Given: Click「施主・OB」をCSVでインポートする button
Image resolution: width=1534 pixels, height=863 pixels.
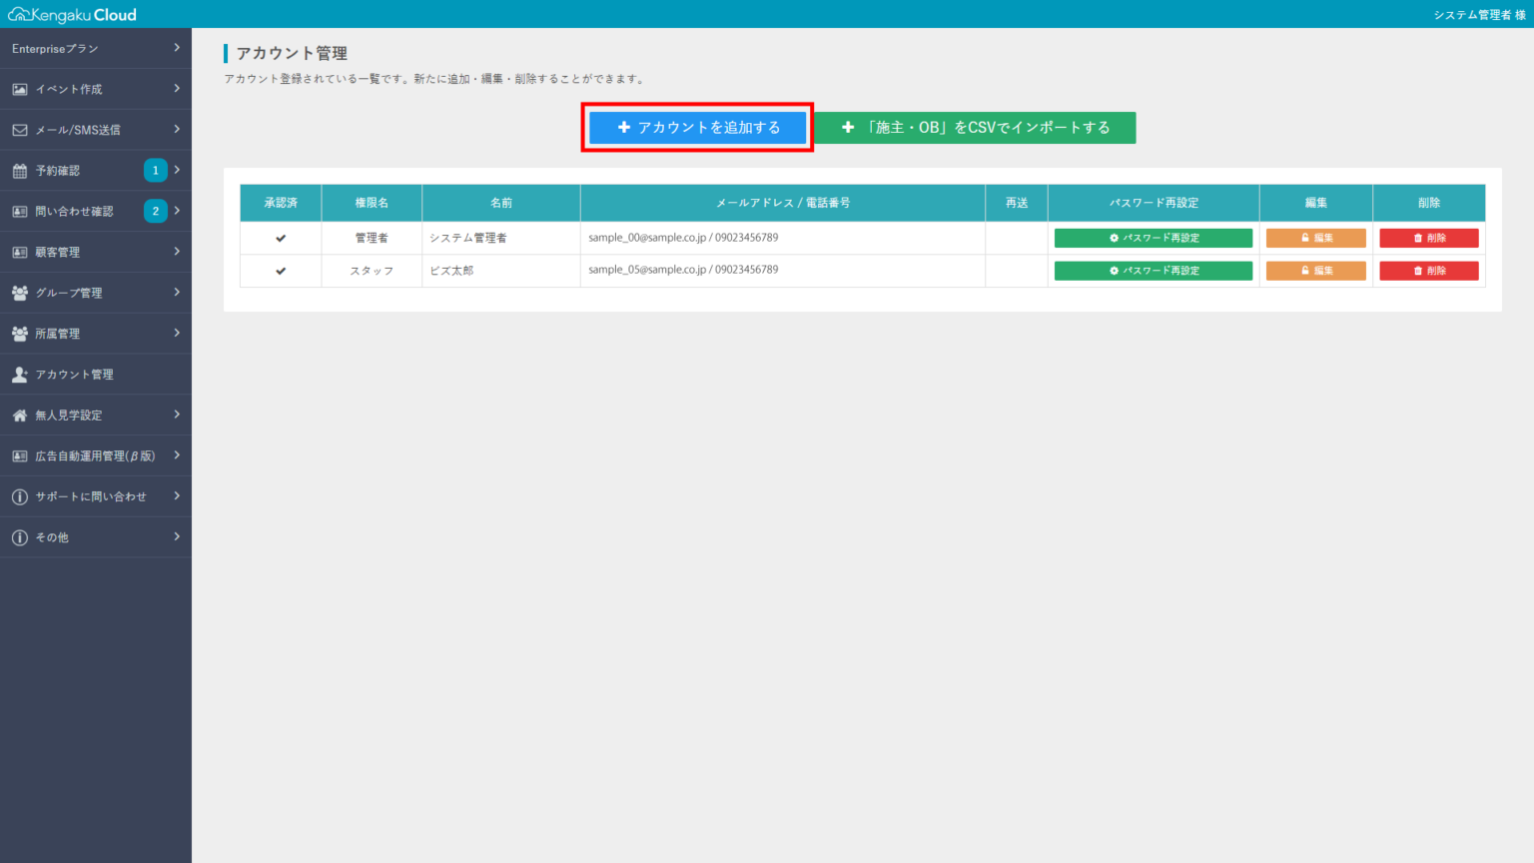Looking at the screenshot, I should (x=976, y=128).
